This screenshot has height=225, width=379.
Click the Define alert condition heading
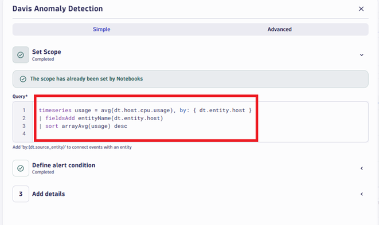pyautogui.click(x=64, y=165)
